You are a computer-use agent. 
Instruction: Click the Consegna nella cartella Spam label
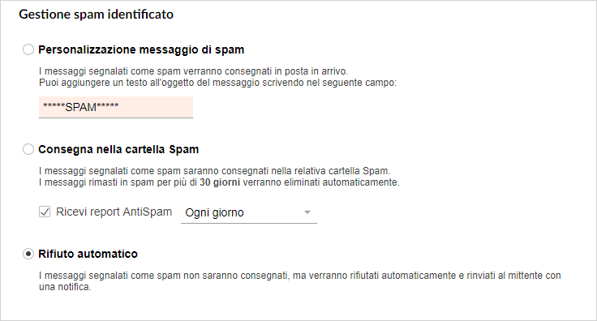tap(118, 149)
